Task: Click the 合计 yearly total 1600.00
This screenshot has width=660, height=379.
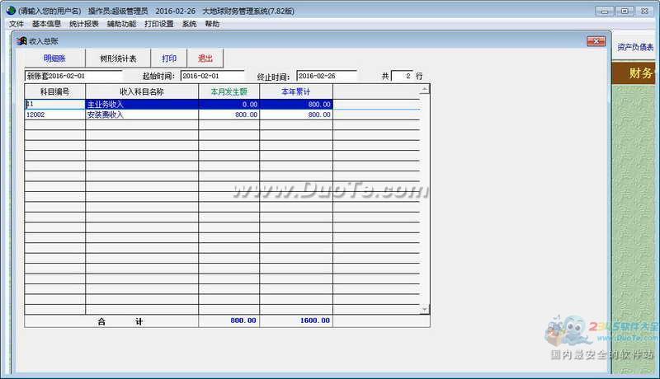Action: [296, 321]
